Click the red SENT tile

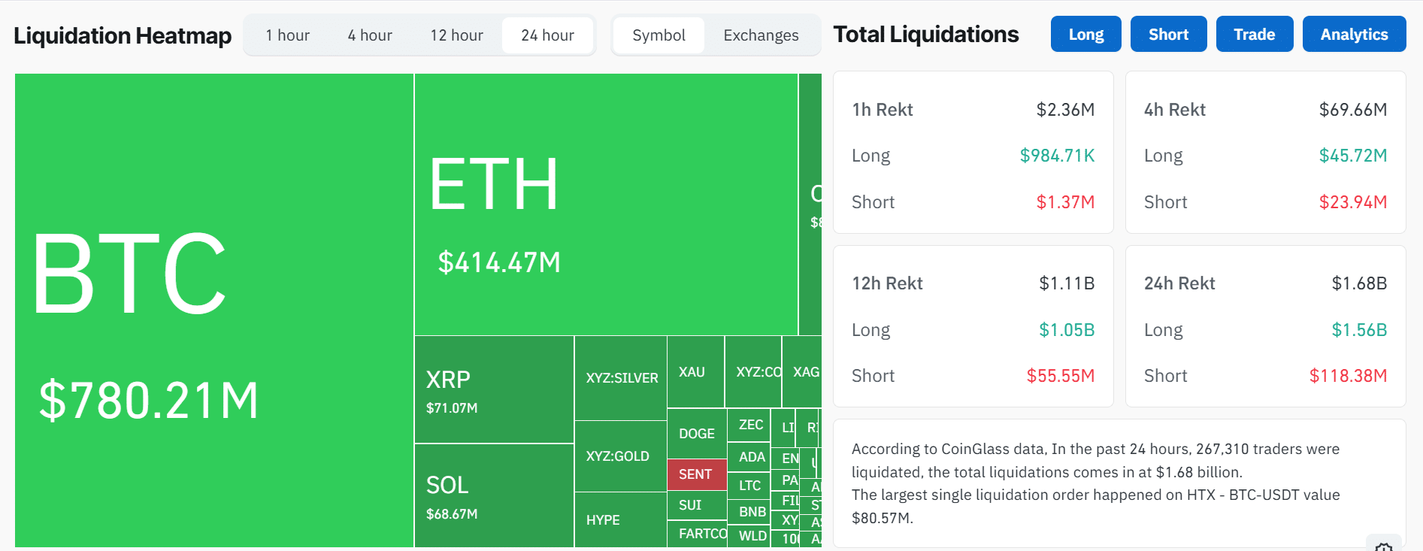(x=696, y=474)
